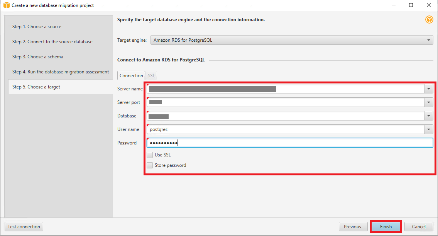This screenshot has width=438, height=236.
Task: Enable the Use SSL checkbox
Action: pos(150,155)
